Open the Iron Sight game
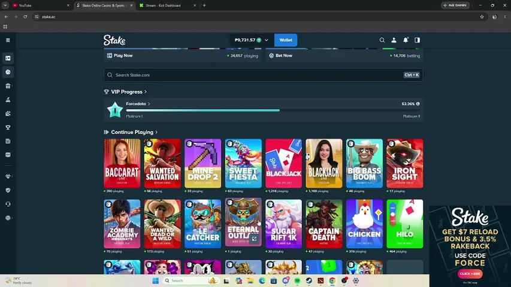Image resolution: width=511 pixels, height=287 pixels. coord(405,163)
